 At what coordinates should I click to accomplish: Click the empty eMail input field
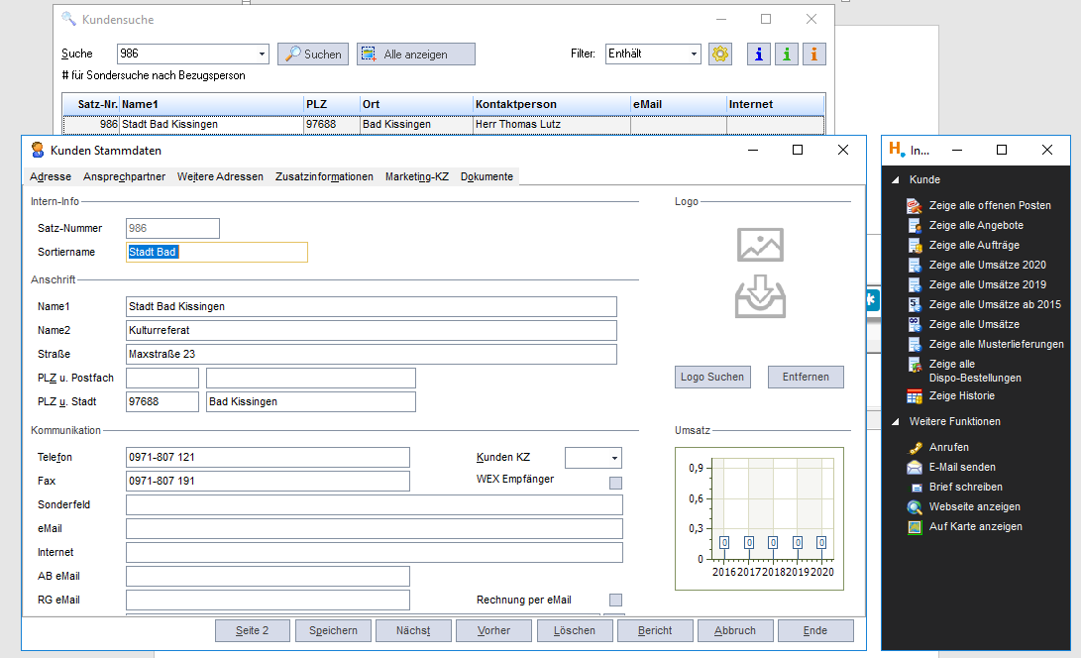click(x=374, y=529)
